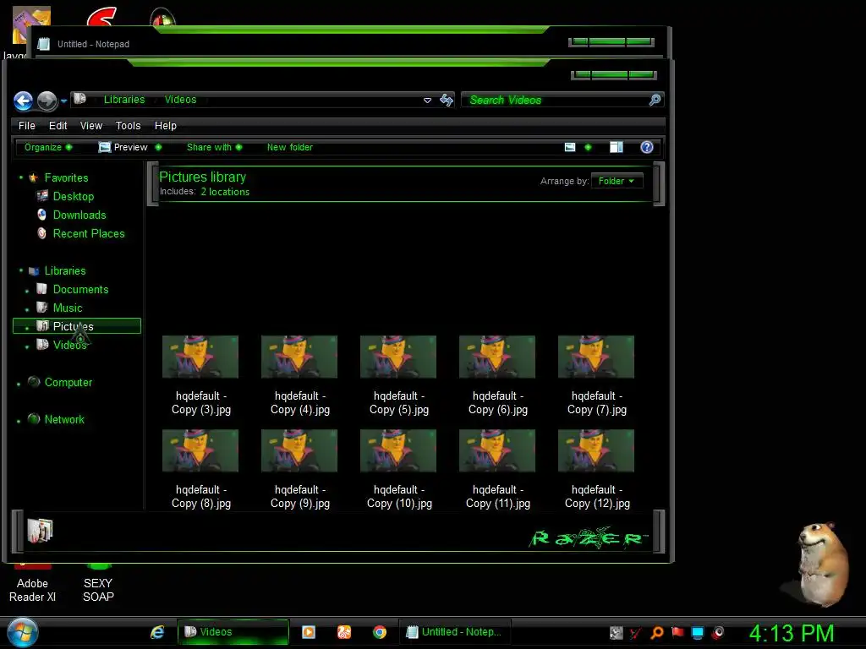Image resolution: width=866 pixels, height=649 pixels.
Task: Expand the address bar history dropdown
Action: (427, 101)
